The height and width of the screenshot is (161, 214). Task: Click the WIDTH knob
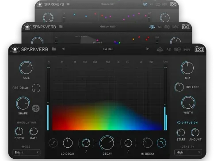[188, 103]
